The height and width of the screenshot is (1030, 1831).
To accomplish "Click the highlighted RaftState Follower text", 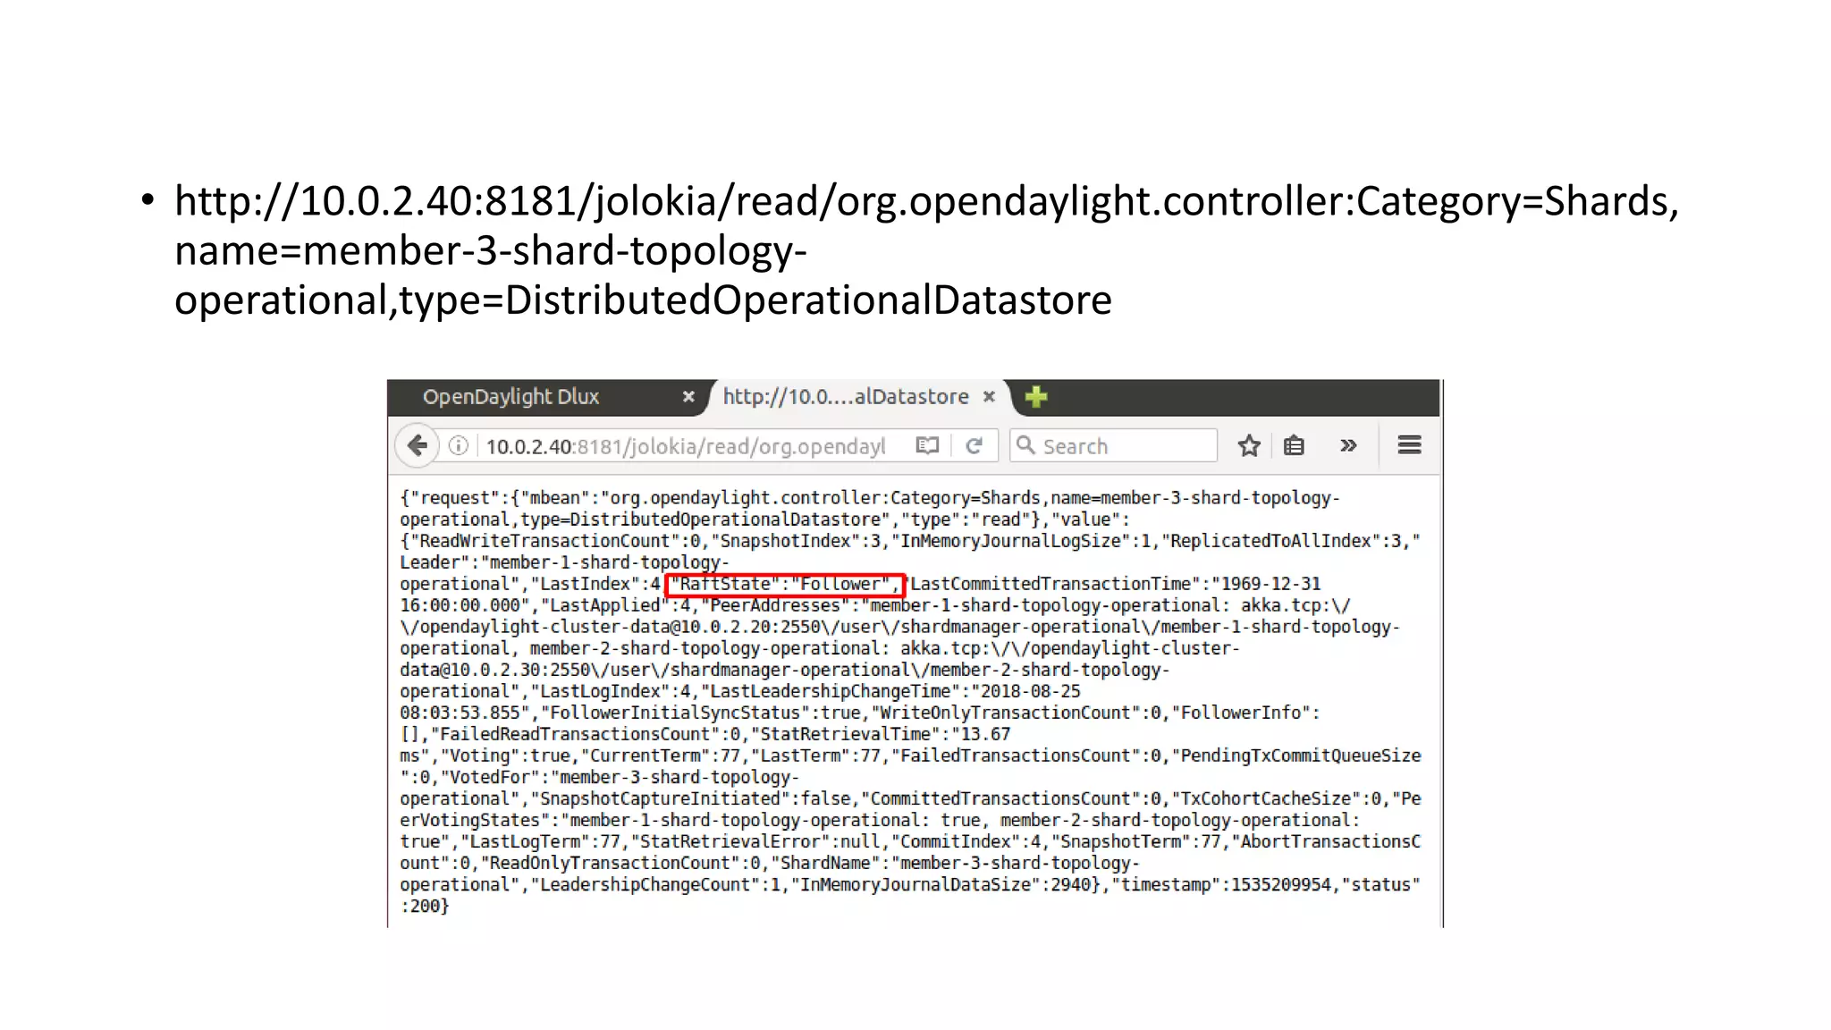I will point(785,585).
